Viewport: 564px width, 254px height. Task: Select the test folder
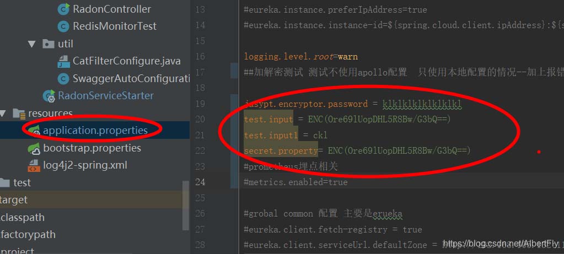(x=22, y=183)
